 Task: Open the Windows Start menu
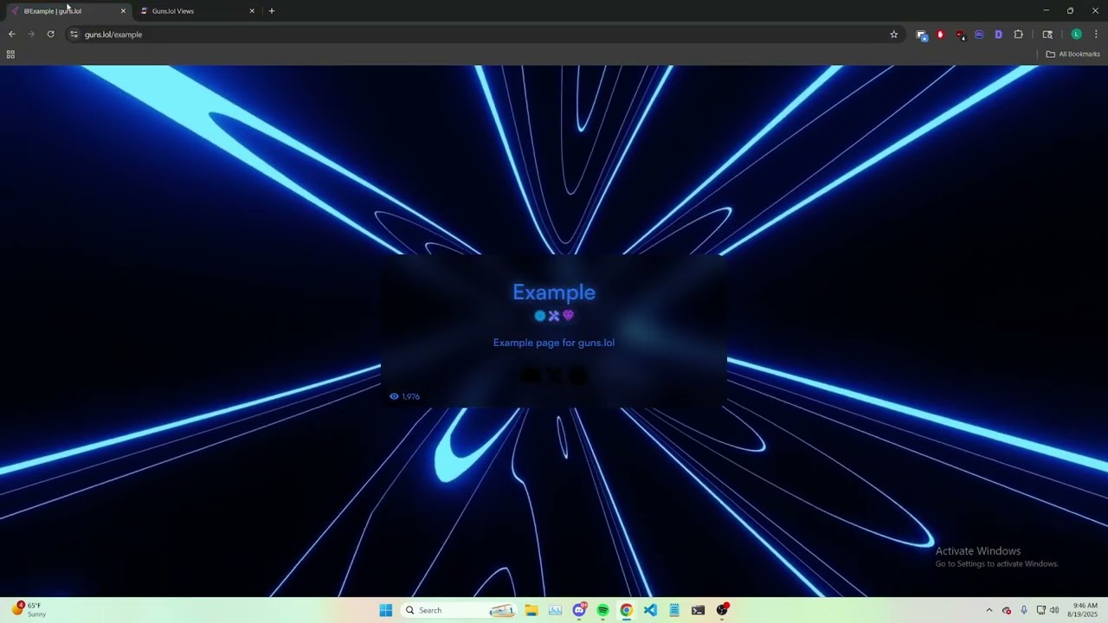click(x=386, y=610)
